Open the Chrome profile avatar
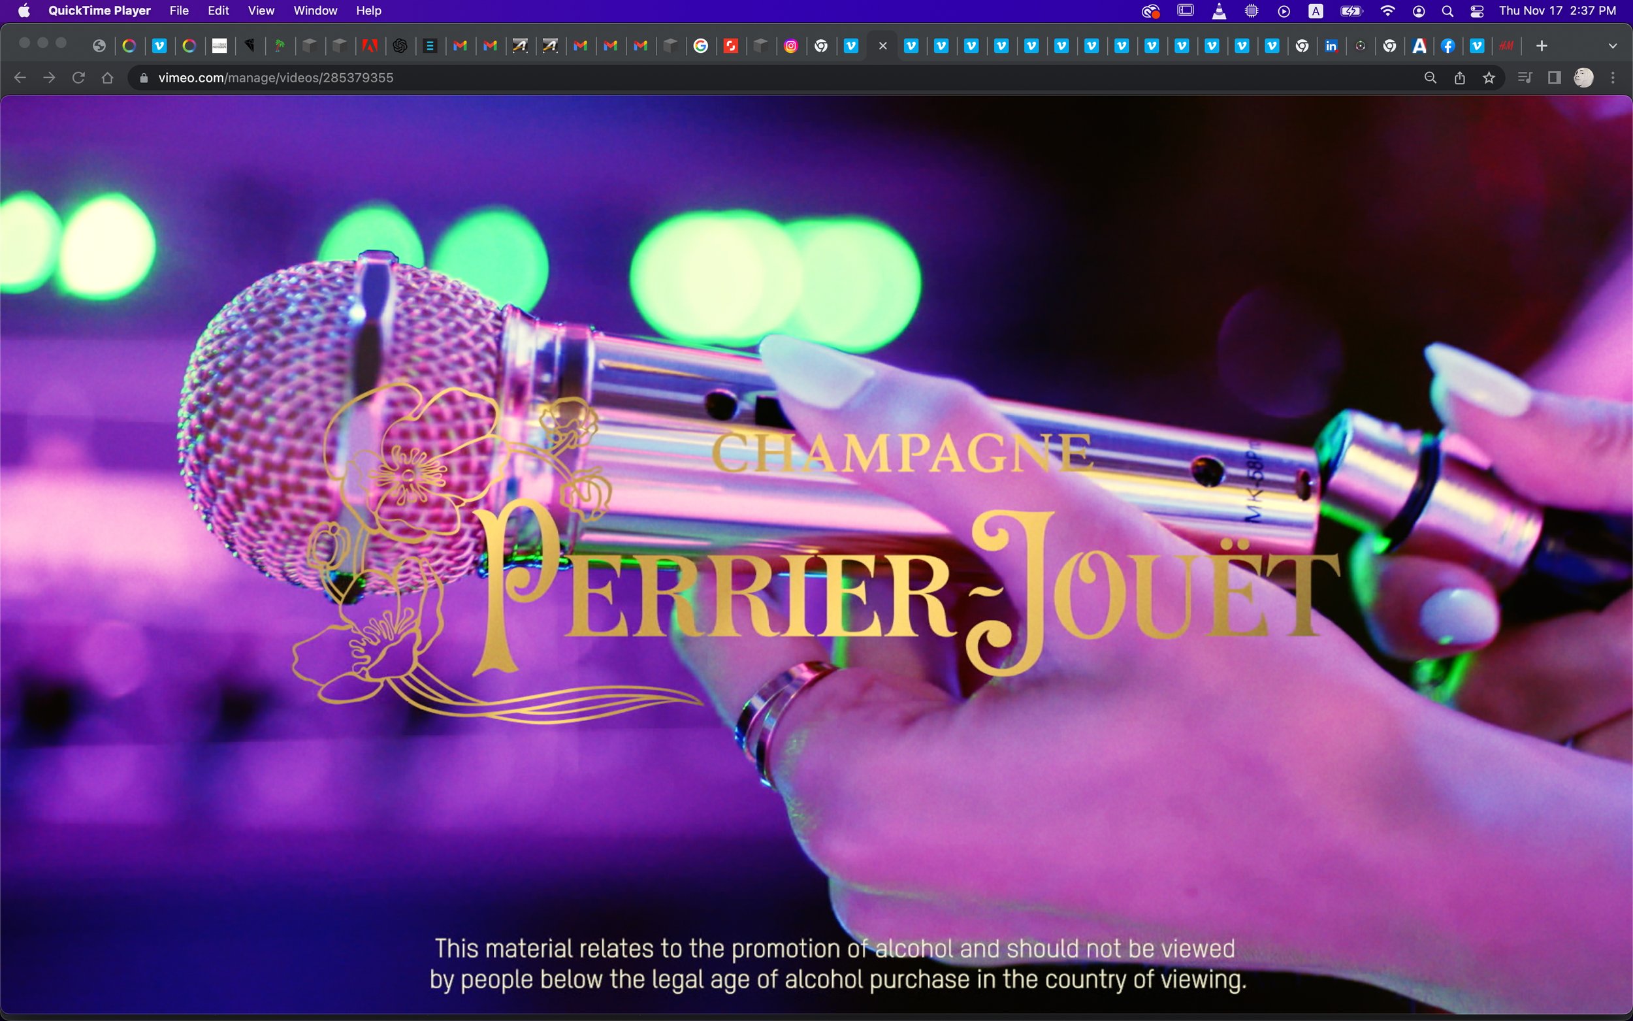This screenshot has width=1633, height=1021. (1583, 78)
